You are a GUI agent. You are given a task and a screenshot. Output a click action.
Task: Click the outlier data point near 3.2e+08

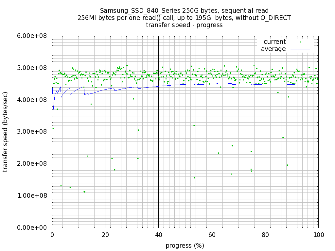tap(194, 125)
